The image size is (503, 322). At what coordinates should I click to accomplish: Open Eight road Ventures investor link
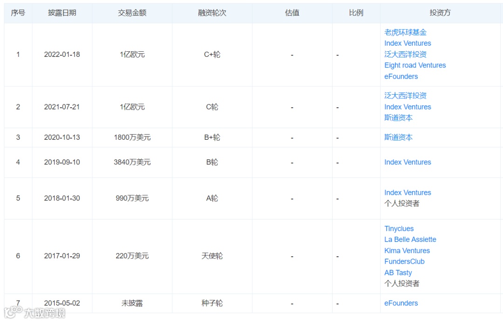415,66
